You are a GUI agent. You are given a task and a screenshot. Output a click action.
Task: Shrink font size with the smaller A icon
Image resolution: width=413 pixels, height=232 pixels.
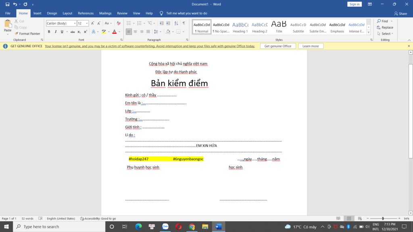point(99,23)
